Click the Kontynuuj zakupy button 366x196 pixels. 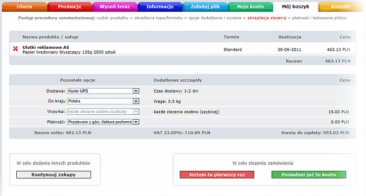tap(54, 175)
